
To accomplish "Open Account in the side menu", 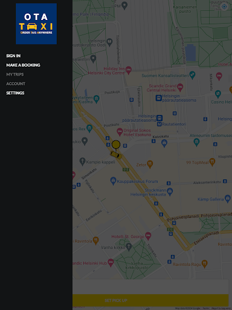I will click(16, 84).
